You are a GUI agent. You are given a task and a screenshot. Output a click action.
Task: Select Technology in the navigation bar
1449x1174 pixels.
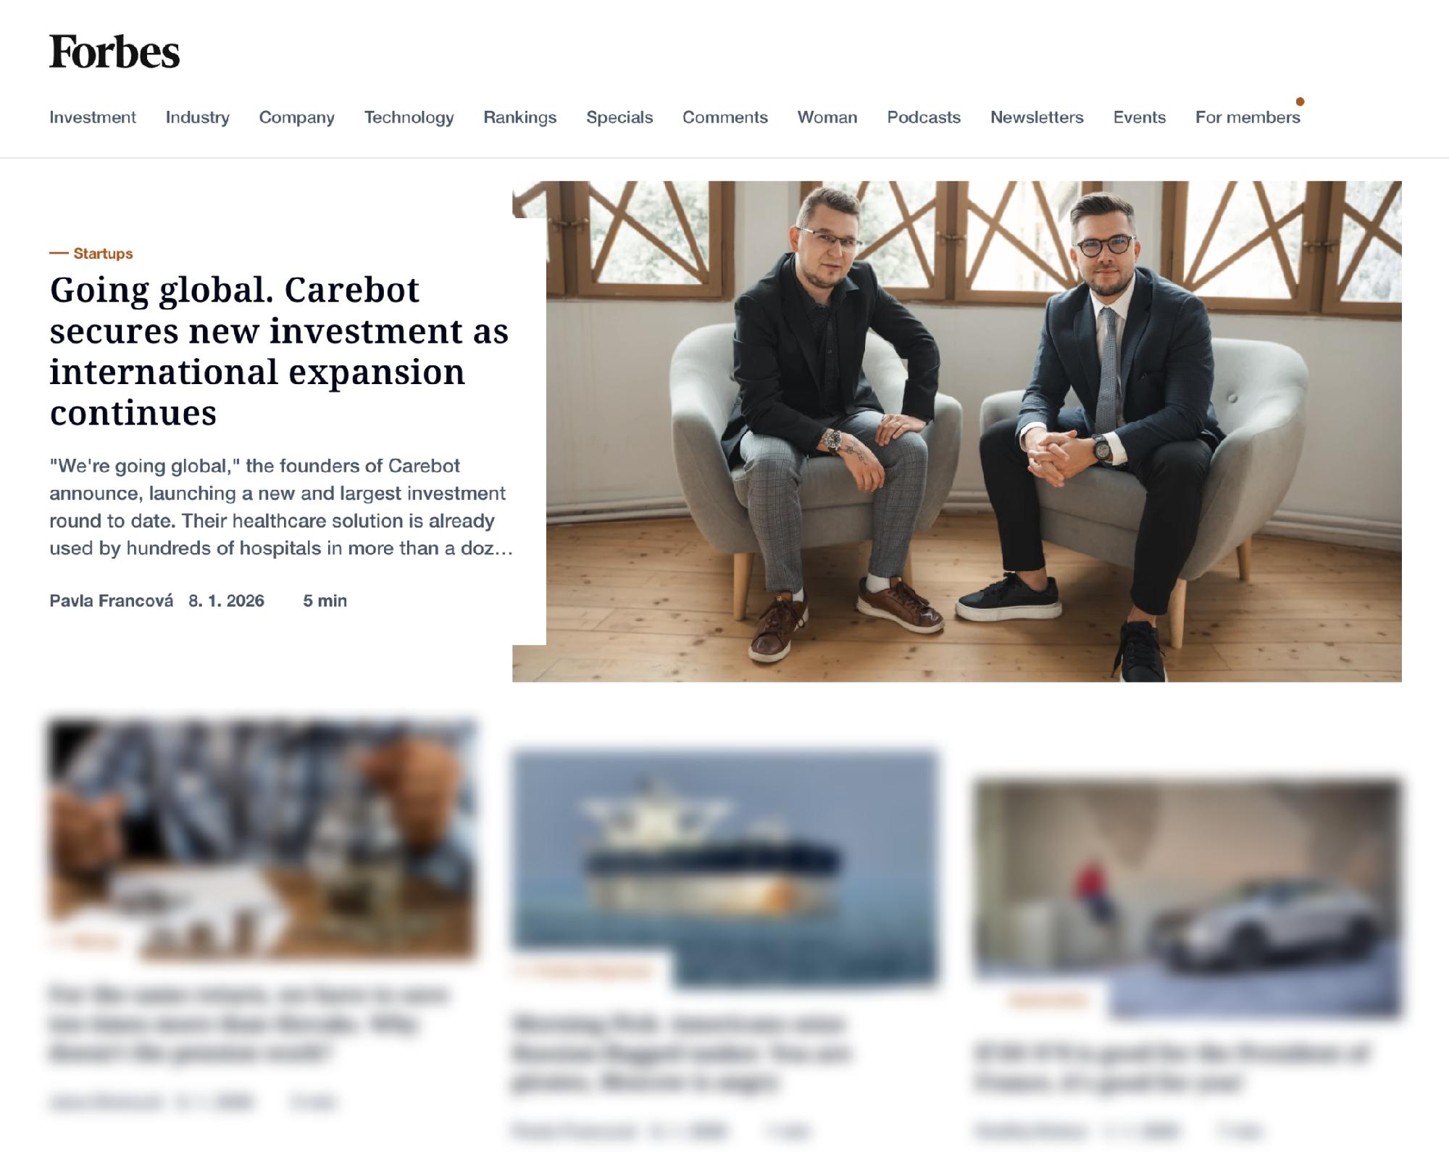tap(409, 117)
